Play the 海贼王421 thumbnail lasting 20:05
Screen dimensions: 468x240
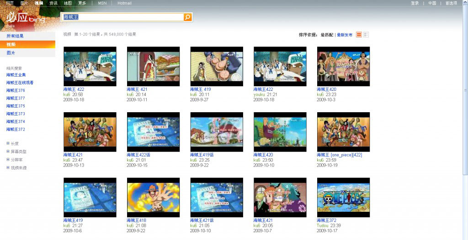280,198
